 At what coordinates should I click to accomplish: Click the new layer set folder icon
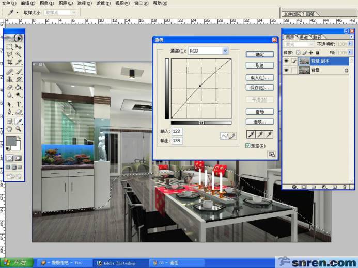[314, 187]
